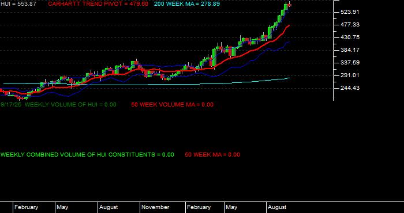Click the first May marker on time axis
The height and width of the screenshot is (213, 404).
[62, 207]
